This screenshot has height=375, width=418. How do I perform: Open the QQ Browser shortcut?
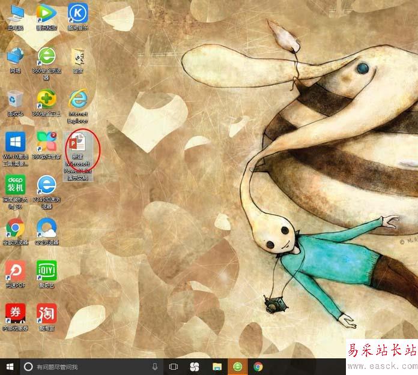[47, 232]
